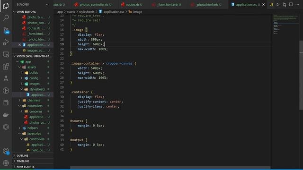This screenshot has height=170, width=303.
Task: Click the horizontal editor scrollbar
Action: 170,168
